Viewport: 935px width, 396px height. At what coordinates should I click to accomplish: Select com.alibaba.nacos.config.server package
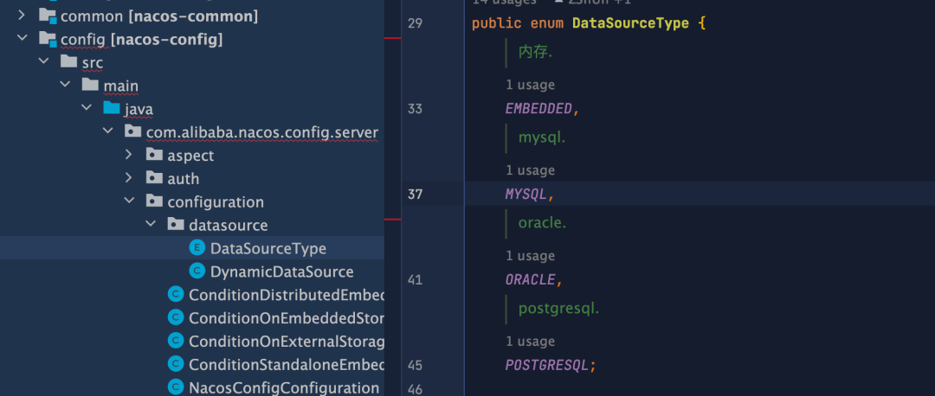click(x=261, y=132)
